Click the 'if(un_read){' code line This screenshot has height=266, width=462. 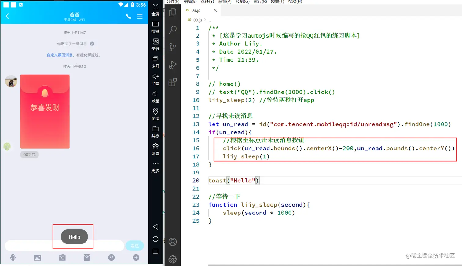pyautogui.click(x=230, y=132)
